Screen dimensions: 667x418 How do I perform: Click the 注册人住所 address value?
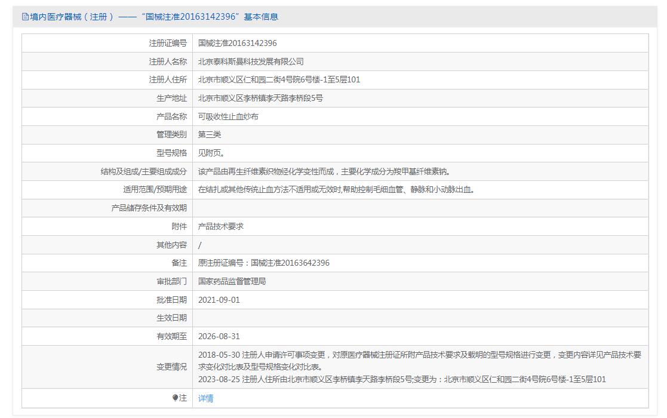(x=279, y=79)
